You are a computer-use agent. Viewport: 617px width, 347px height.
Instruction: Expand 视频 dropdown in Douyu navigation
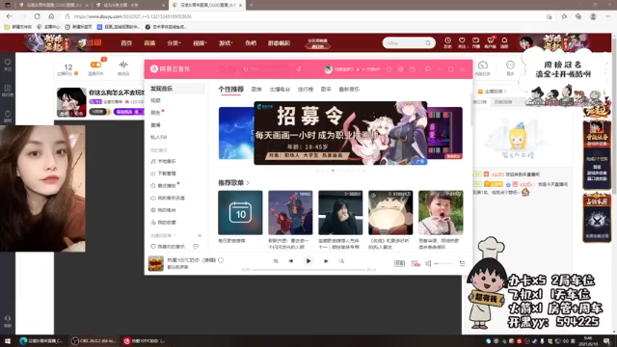click(x=200, y=42)
